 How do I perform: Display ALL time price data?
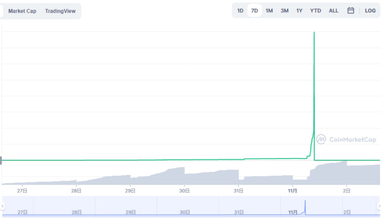333,11
